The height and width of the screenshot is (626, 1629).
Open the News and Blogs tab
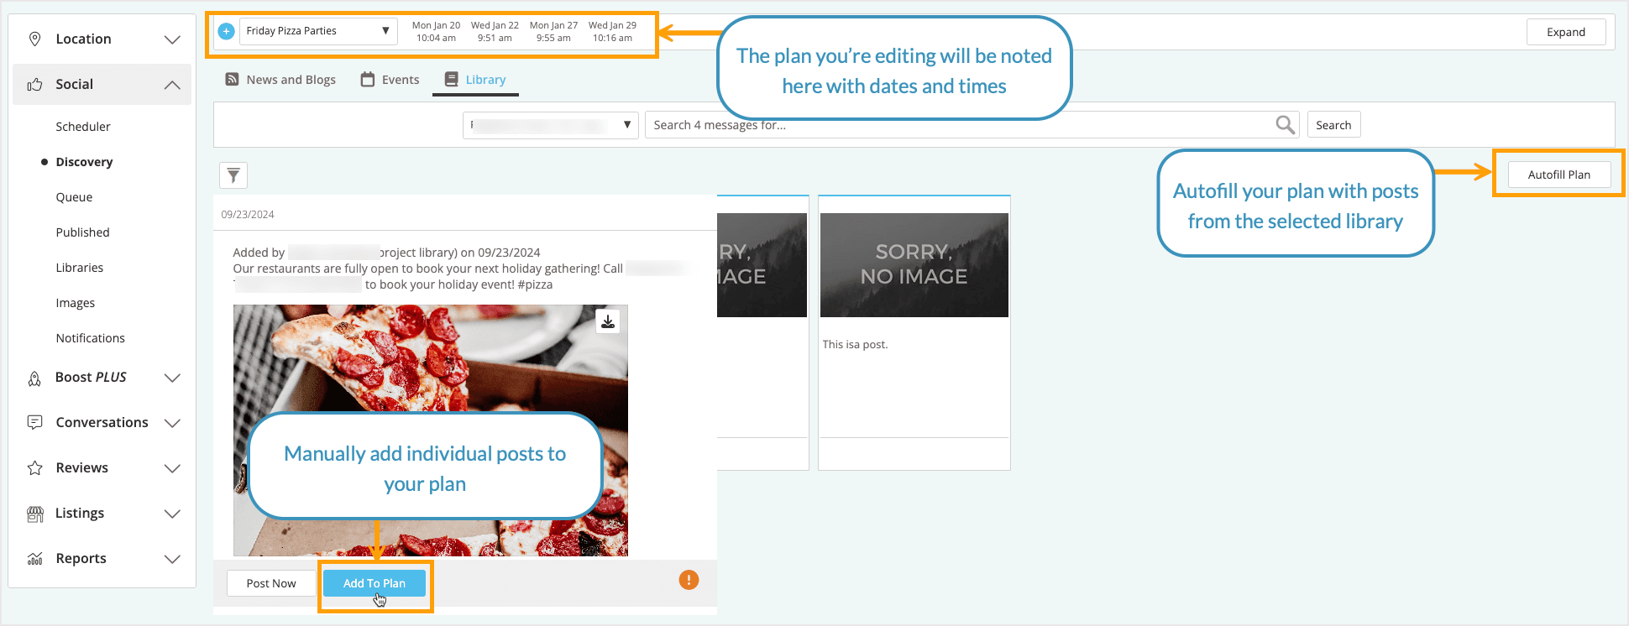tap(280, 80)
